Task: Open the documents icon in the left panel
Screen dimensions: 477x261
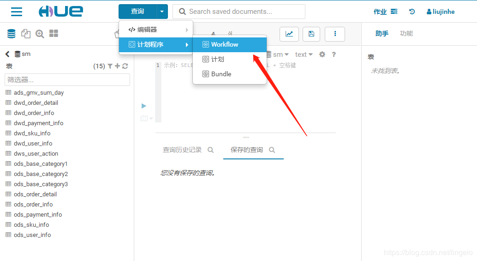Action: (x=25, y=34)
